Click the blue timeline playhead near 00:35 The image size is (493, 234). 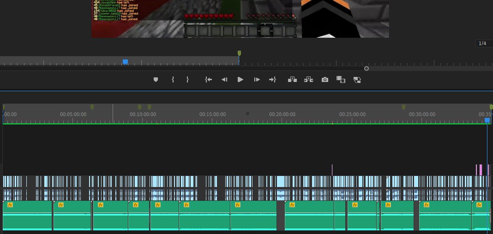point(487,120)
